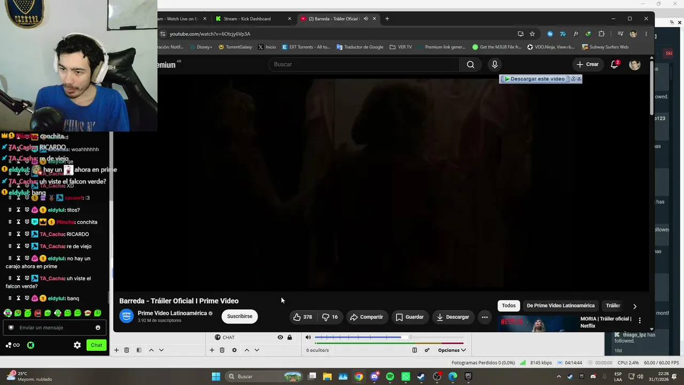Select De Prime Video Latinoamérica chip

(x=561, y=306)
